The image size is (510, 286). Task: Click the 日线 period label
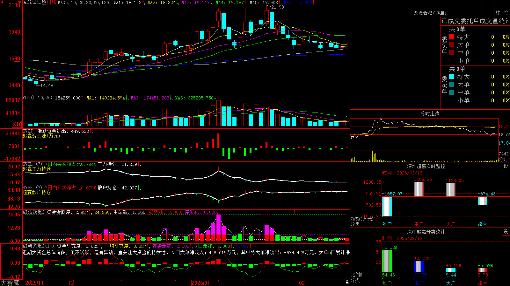click(51, 3)
